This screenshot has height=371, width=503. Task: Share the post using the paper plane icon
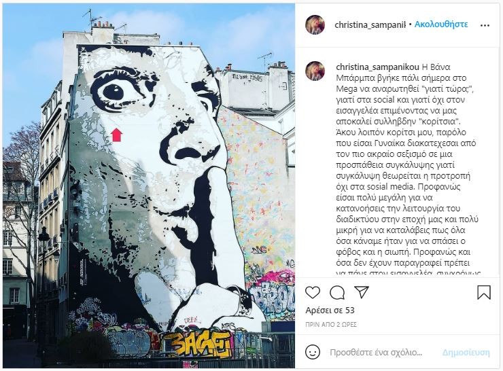(x=362, y=291)
